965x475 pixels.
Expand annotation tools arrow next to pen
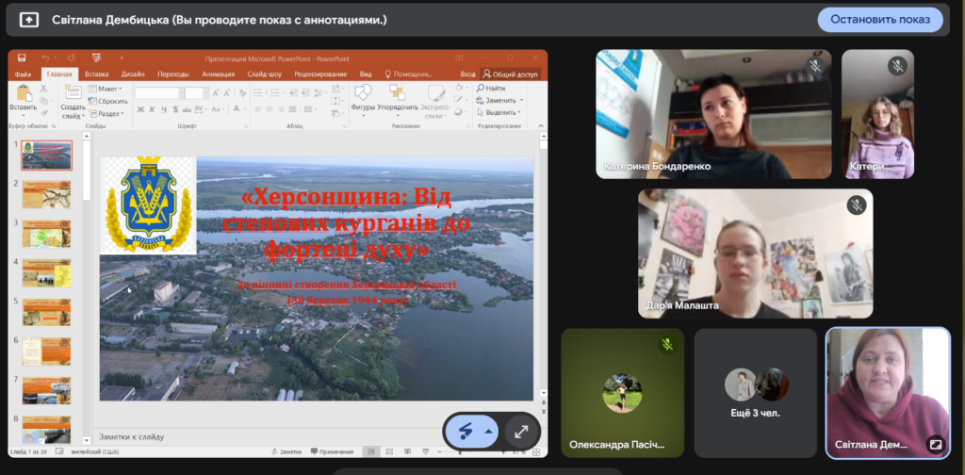tap(488, 431)
